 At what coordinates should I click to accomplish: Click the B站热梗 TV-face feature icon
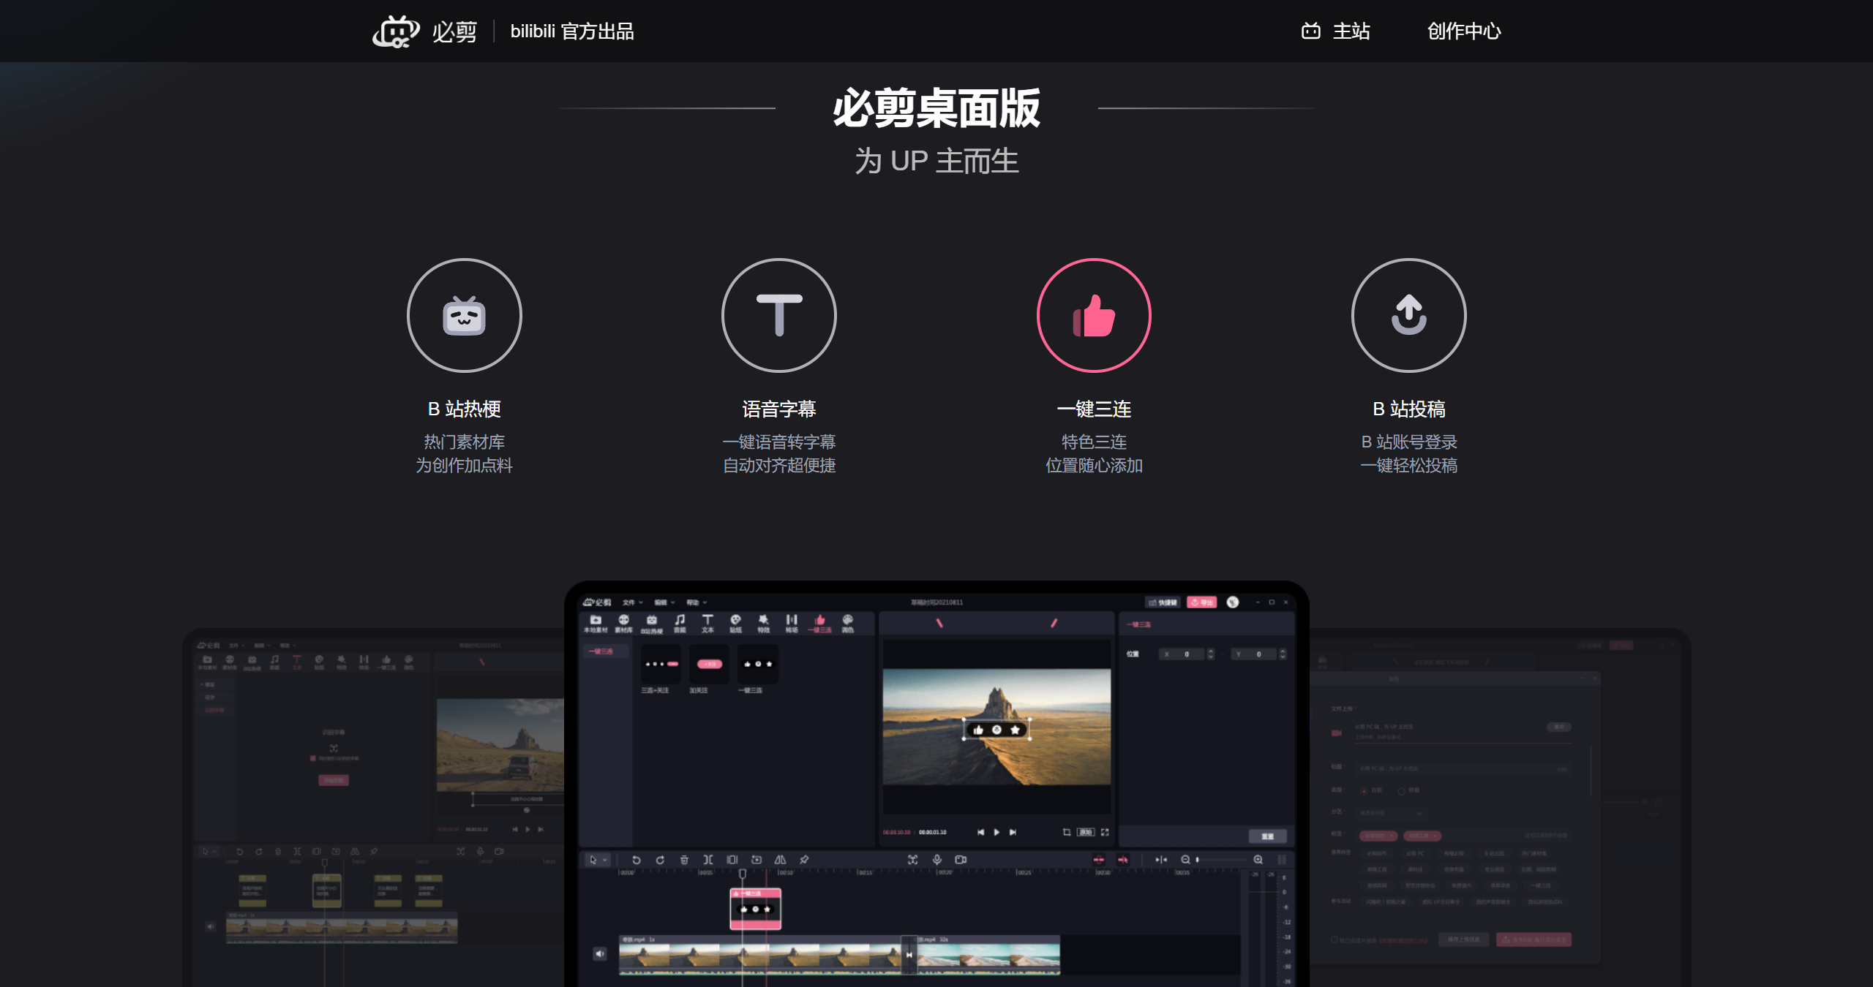pos(464,316)
